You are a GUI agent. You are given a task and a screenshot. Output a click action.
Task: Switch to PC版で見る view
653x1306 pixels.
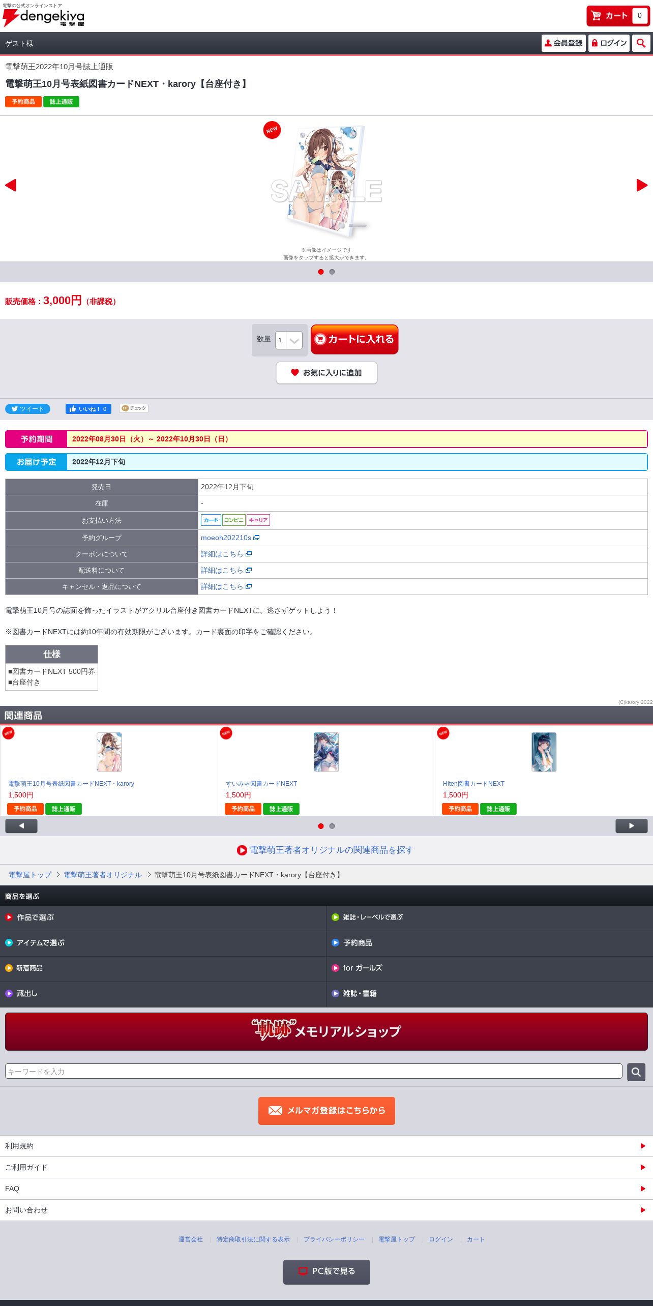326,1272
